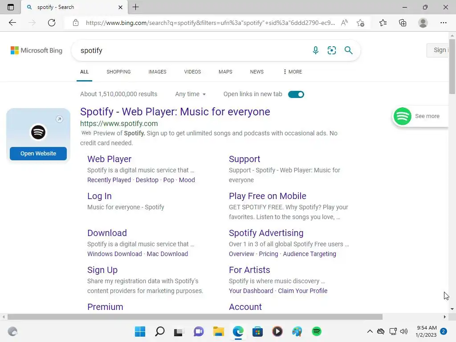This screenshot has height=342, width=456.
Task: Select the ALL results tab
Action: pos(84,72)
